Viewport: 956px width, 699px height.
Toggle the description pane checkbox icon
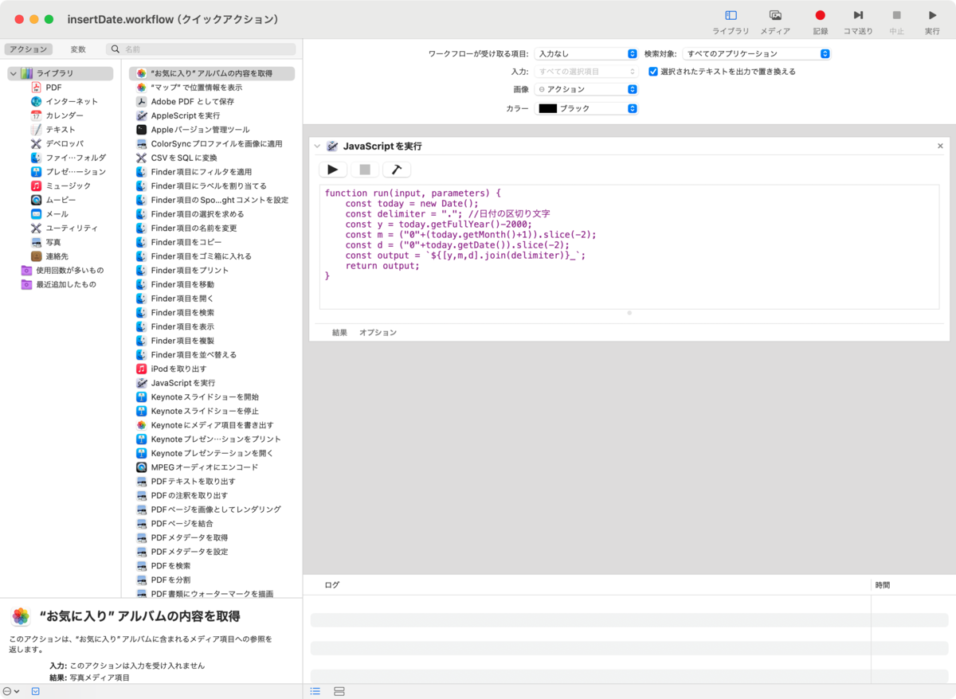click(x=35, y=691)
